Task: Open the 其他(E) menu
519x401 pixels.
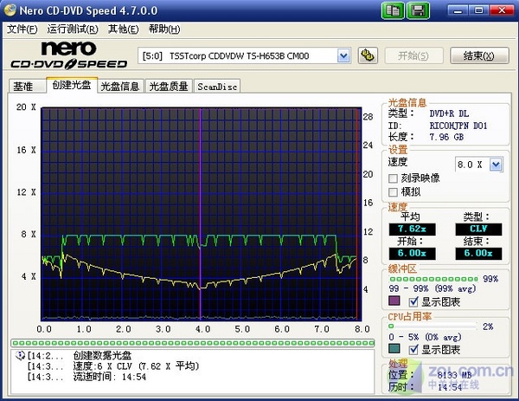Action: (x=123, y=29)
